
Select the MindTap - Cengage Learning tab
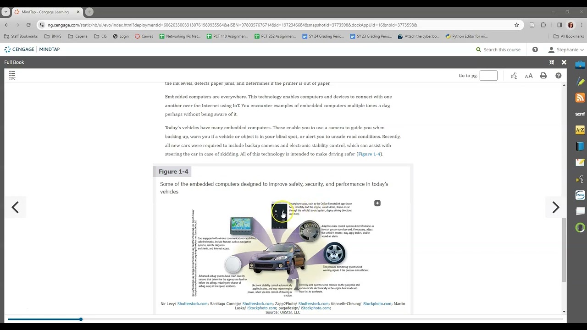pyautogui.click(x=47, y=12)
